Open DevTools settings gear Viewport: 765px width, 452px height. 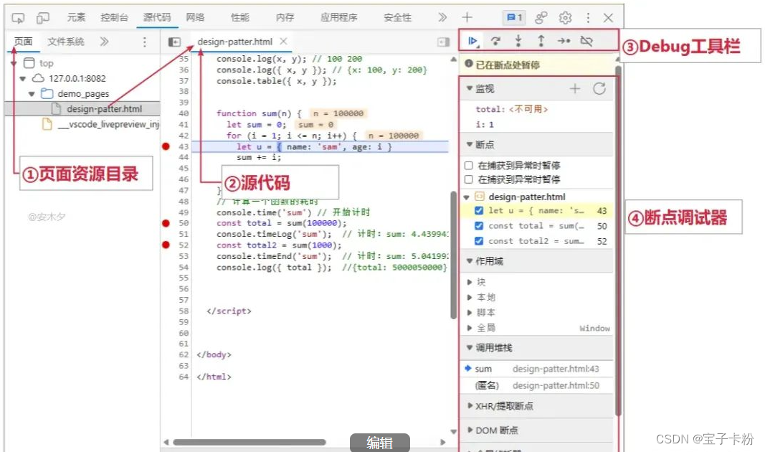[565, 17]
